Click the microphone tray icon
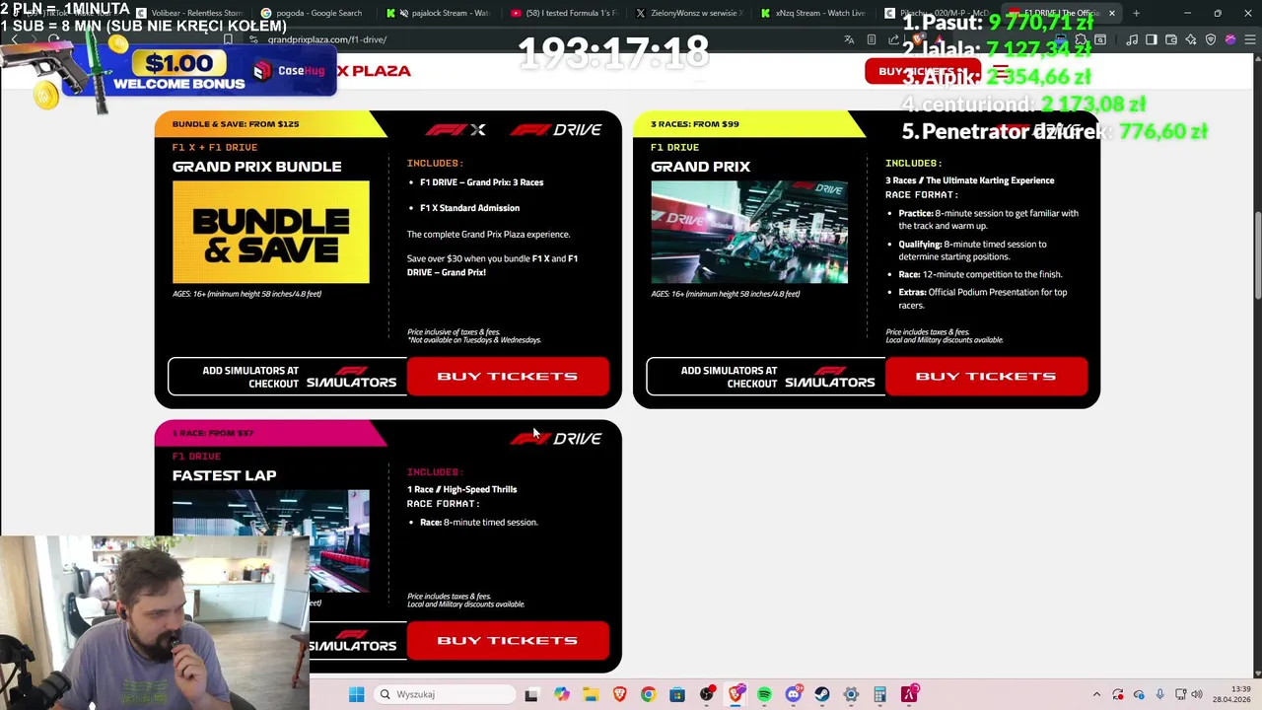This screenshot has height=710, width=1262. click(x=1159, y=694)
